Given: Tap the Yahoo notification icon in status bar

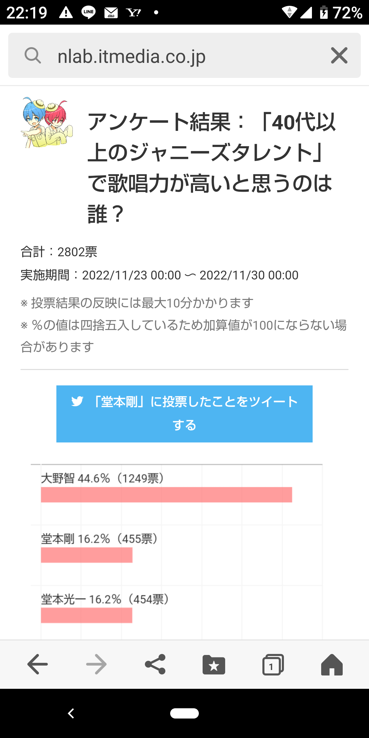Looking at the screenshot, I should pos(134,13).
